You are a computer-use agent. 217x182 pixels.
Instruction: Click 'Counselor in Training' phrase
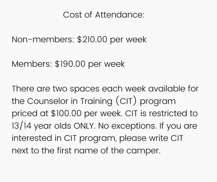[x=70, y=101]
